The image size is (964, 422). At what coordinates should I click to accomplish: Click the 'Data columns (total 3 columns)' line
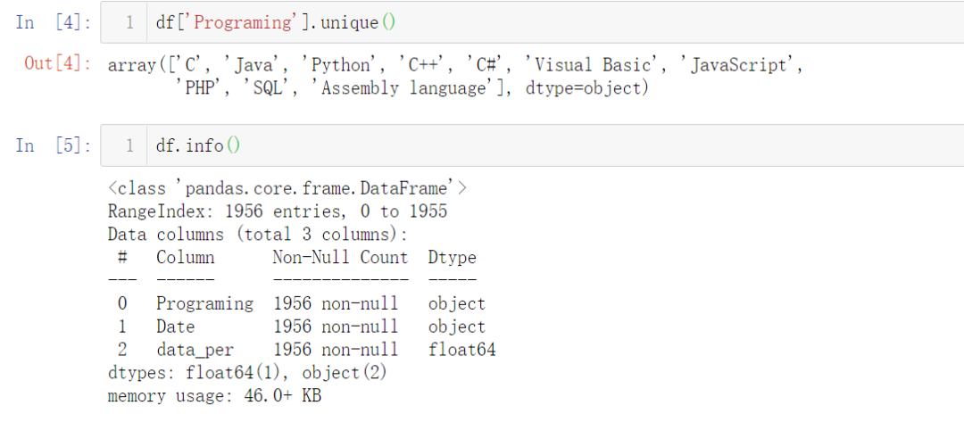[x=257, y=235]
